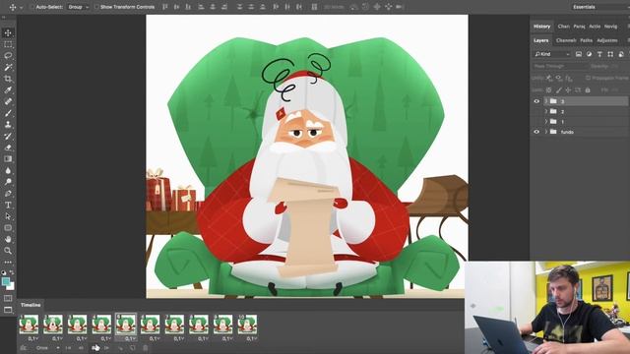Screen dimensions: 630x354
Task: Go to next frame in timeline
Action: coord(107,348)
